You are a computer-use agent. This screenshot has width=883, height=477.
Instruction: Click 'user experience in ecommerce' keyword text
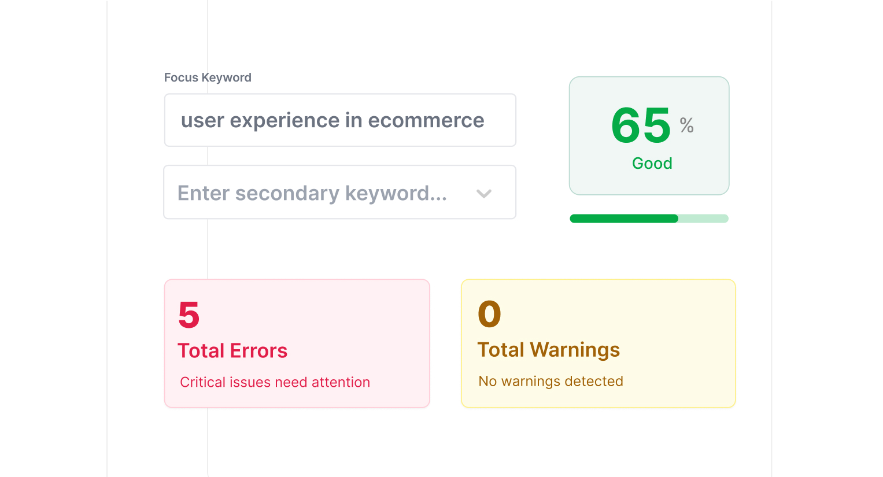click(332, 120)
